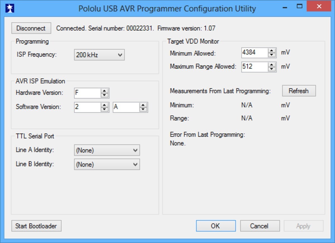The image size is (335, 243).
Task: Decrease Maximum Range Allowed with down arrow
Action: (272, 69)
